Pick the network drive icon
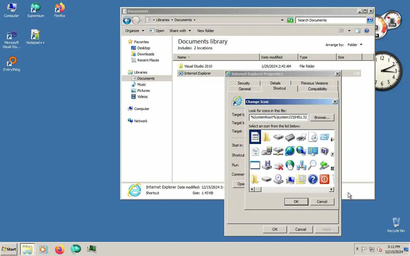Screen dimensions: 410x256 (x=278, y=151)
